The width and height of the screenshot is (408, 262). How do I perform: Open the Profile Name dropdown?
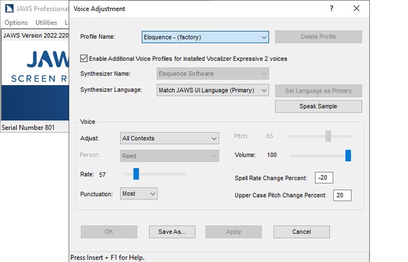click(205, 37)
